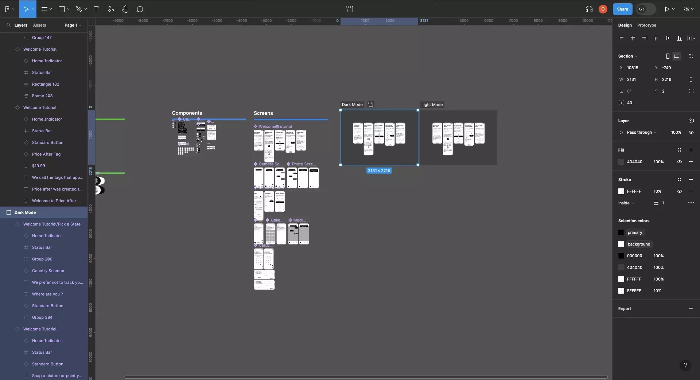
Task: Remove the FFFFFF stroke
Action: [x=691, y=191]
